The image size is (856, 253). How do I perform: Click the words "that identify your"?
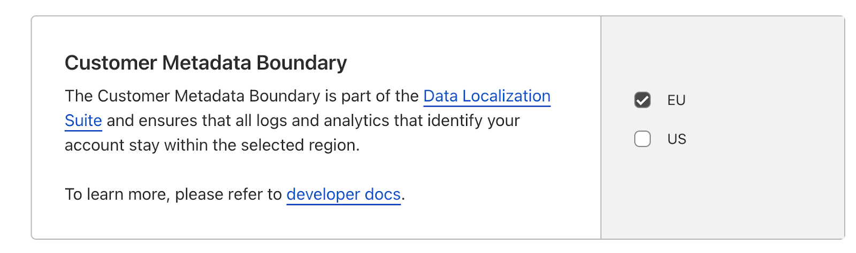pyautogui.click(x=457, y=121)
